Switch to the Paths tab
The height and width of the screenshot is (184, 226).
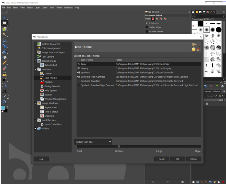point(216,92)
